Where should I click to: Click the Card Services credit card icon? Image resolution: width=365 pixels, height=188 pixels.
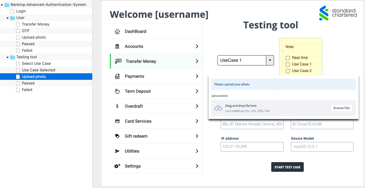coord(117,121)
